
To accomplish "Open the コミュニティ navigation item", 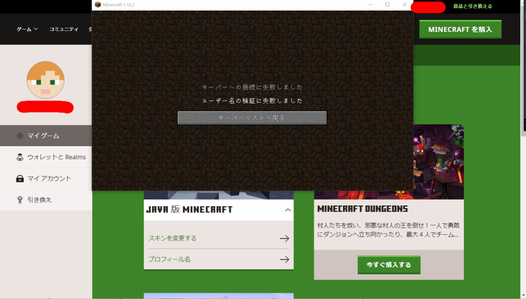I will [x=64, y=29].
